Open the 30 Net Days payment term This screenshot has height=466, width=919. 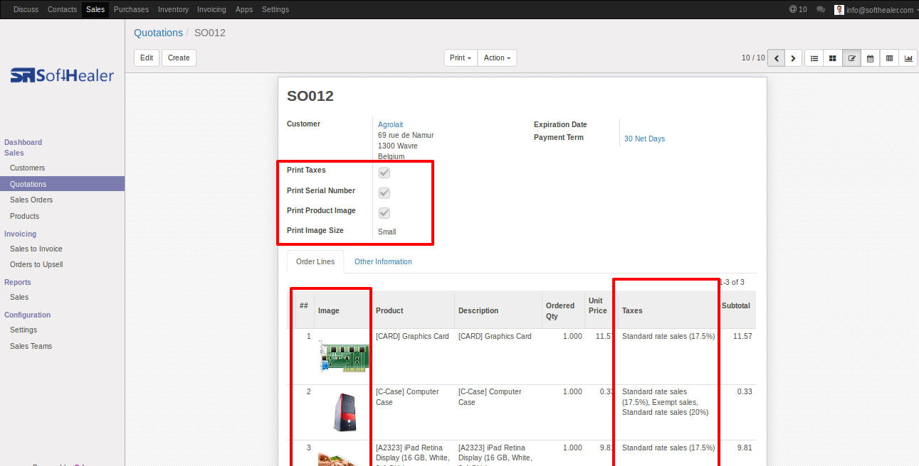[x=644, y=139]
